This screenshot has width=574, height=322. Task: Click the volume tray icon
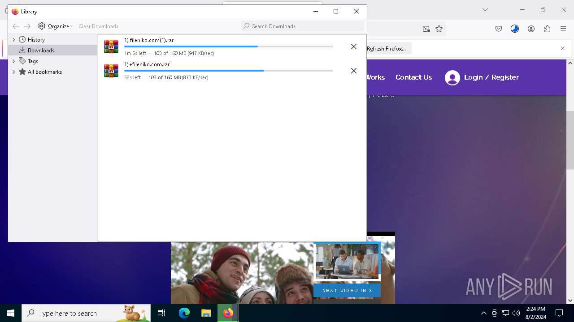516,313
